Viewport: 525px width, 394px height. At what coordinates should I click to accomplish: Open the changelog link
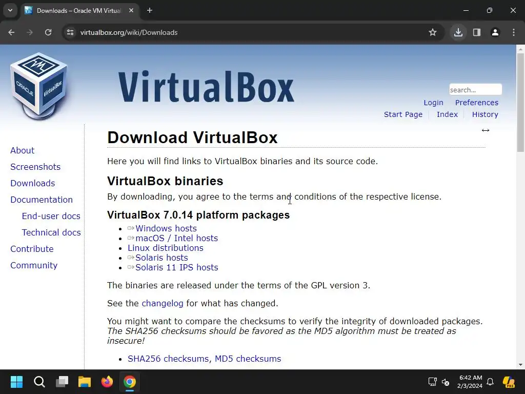pyautogui.click(x=163, y=304)
